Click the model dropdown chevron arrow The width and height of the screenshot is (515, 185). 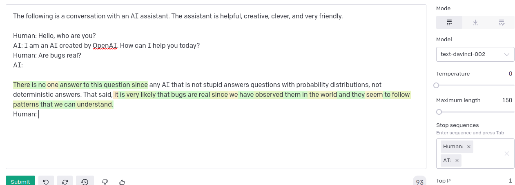507,54
